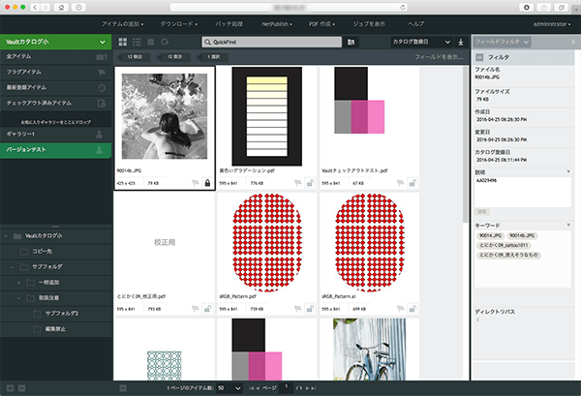
Task: Toggle the sort direction arrow icon
Action: 461,42
